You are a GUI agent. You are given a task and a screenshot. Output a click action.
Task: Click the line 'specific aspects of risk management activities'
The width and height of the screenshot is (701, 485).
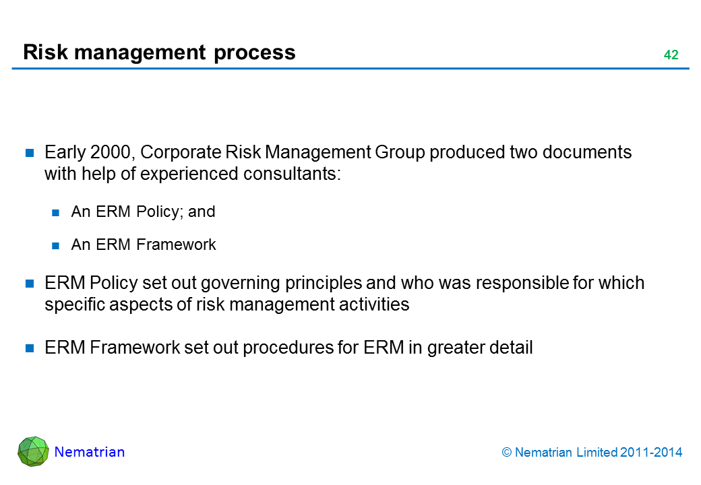pyautogui.click(x=226, y=304)
